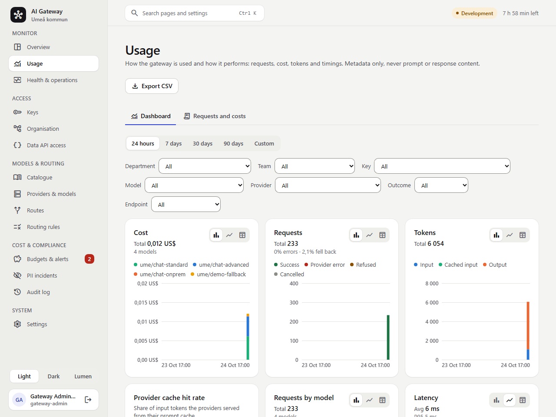556x417 pixels.
Task: Switch Latency card to bar chart view
Action: click(x=496, y=400)
